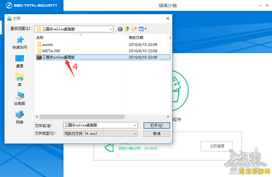Expand the 查找范围 folder dropdown
The width and height of the screenshot is (272, 177).
click(x=111, y=29)
